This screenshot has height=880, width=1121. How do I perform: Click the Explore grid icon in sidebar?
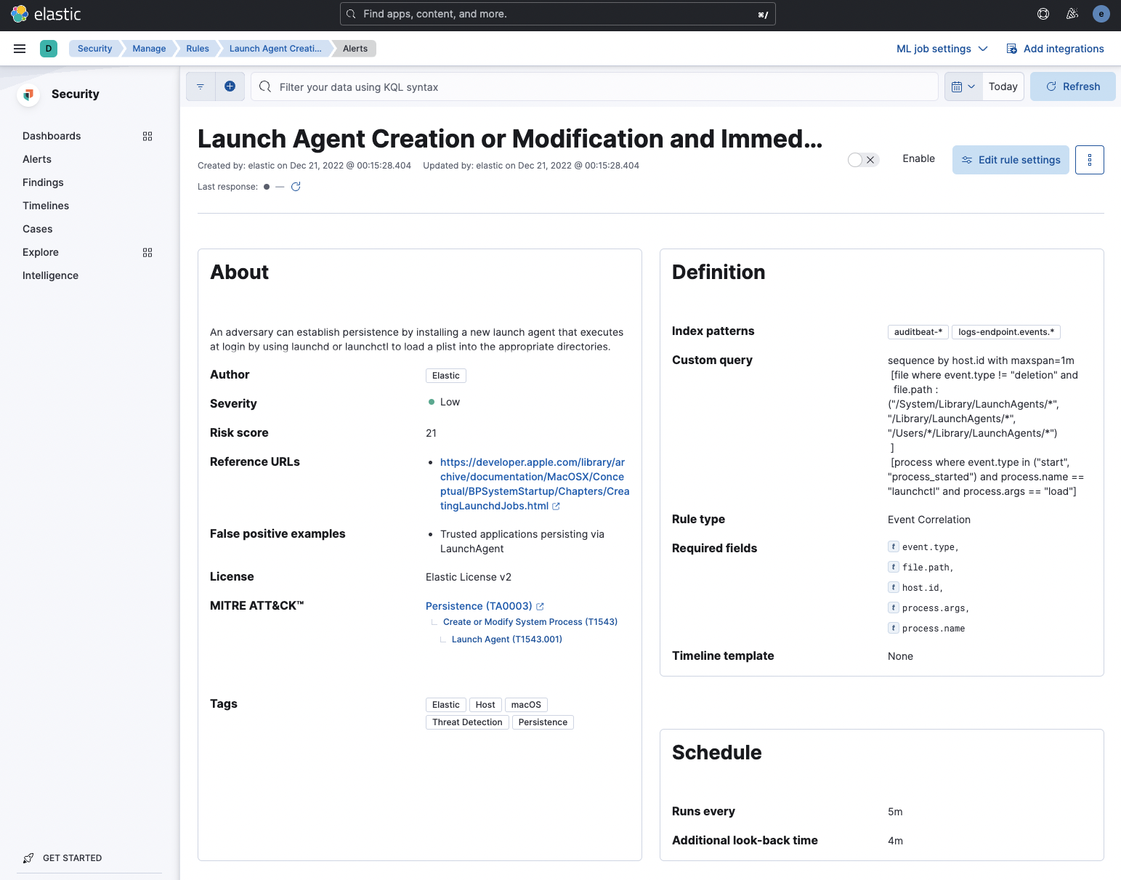click(147, 252)
